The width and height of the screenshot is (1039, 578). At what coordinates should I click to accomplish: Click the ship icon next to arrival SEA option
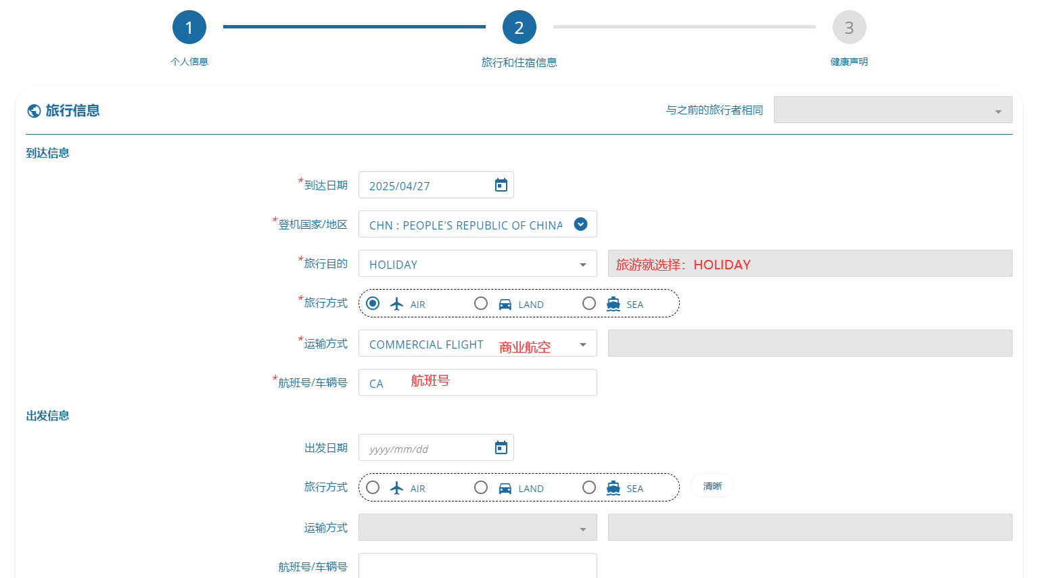coord(614,304)
